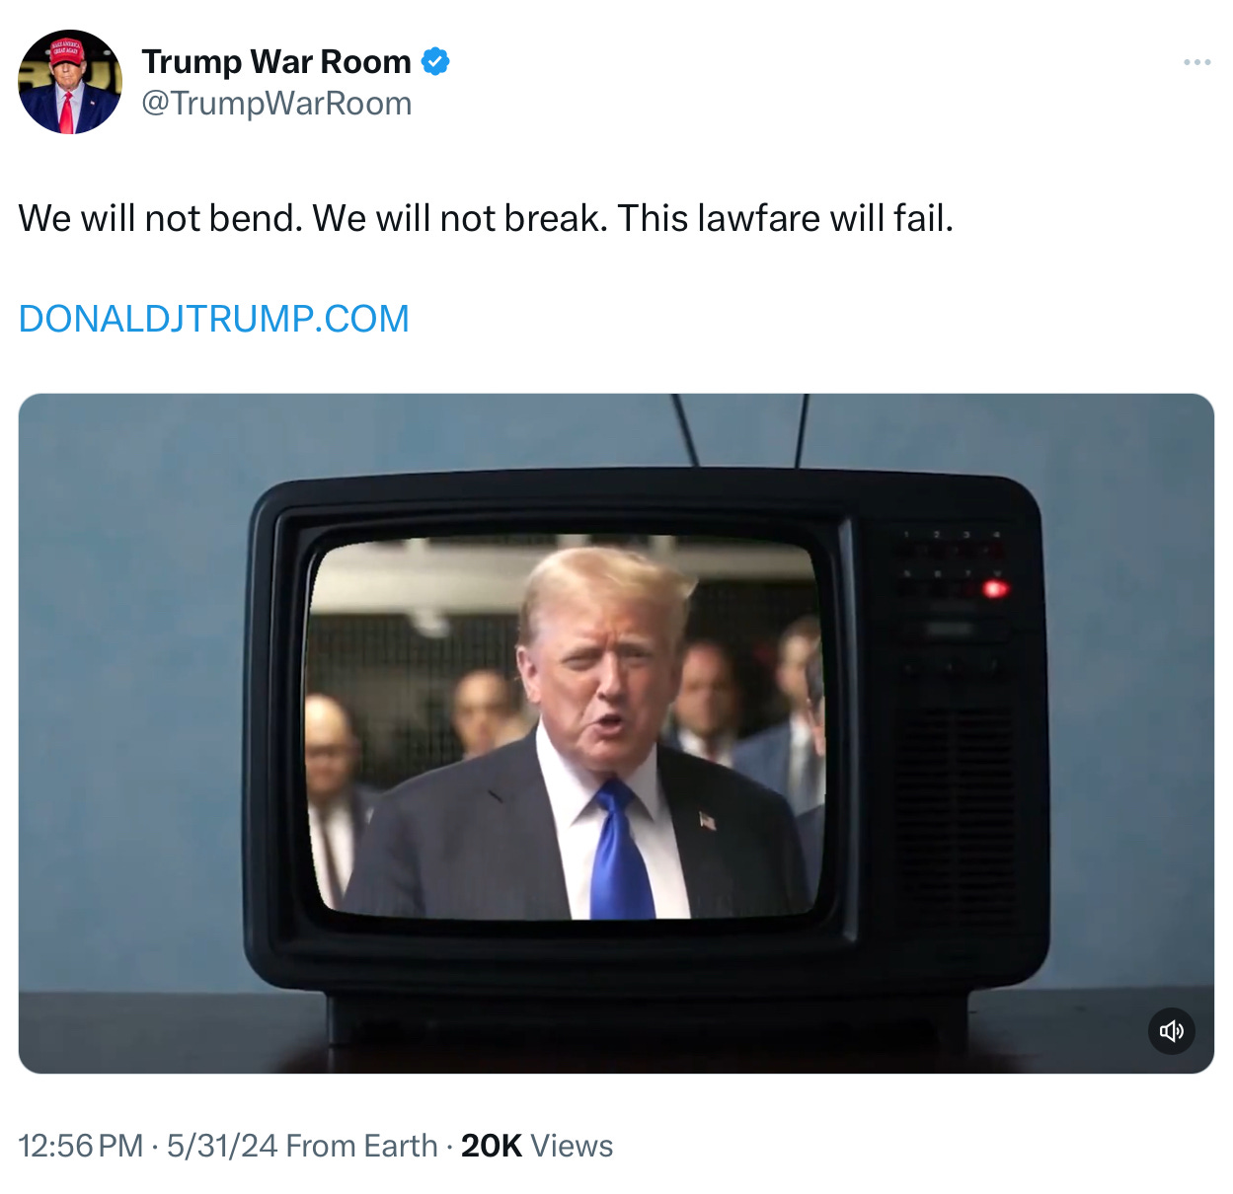1233x1194 pixels.
Task: Click the blue tie on the TV screen
Action: click(x=621, y=851)
